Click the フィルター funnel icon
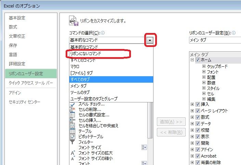Image resolution: width=241 pixels, height=165 pixels. pos(72,142)
